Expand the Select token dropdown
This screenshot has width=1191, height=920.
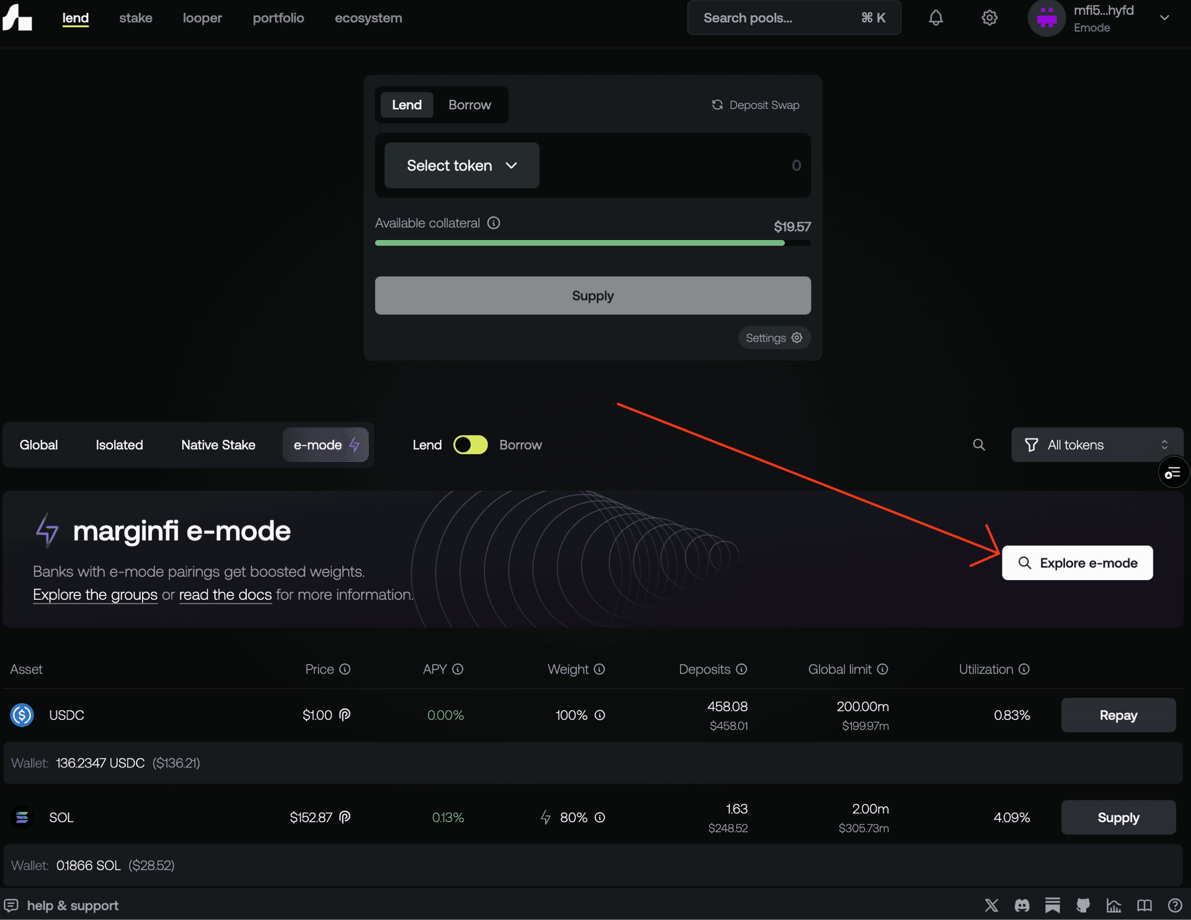tap(462, 166)
